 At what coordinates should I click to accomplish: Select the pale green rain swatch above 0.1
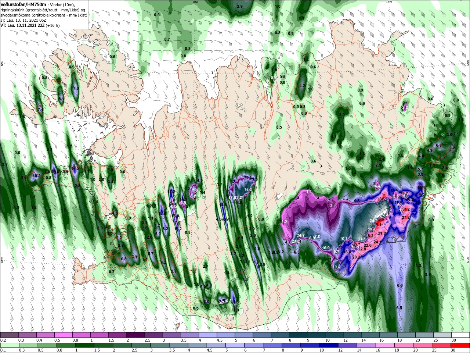pos(9,345)
